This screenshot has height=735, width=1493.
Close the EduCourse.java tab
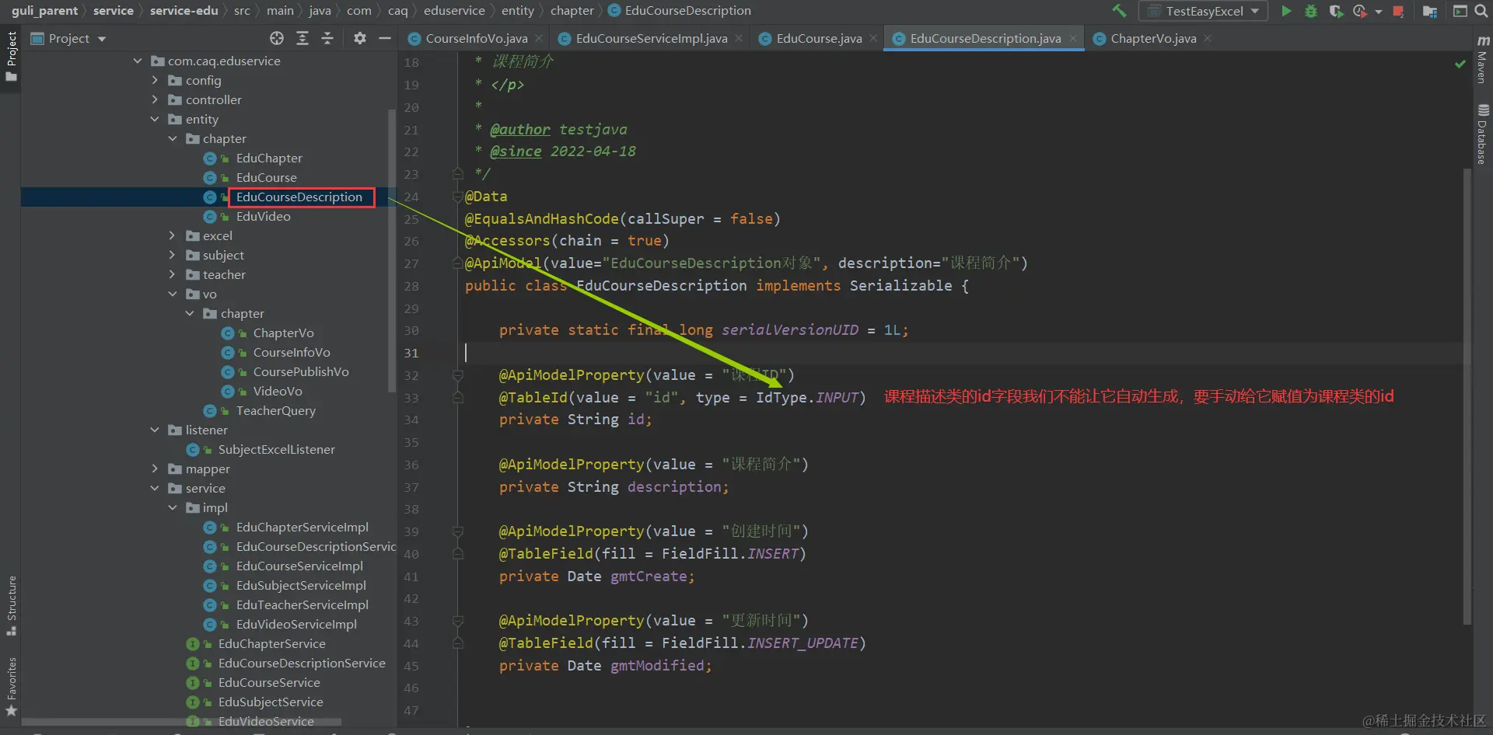tap(873, 38)
